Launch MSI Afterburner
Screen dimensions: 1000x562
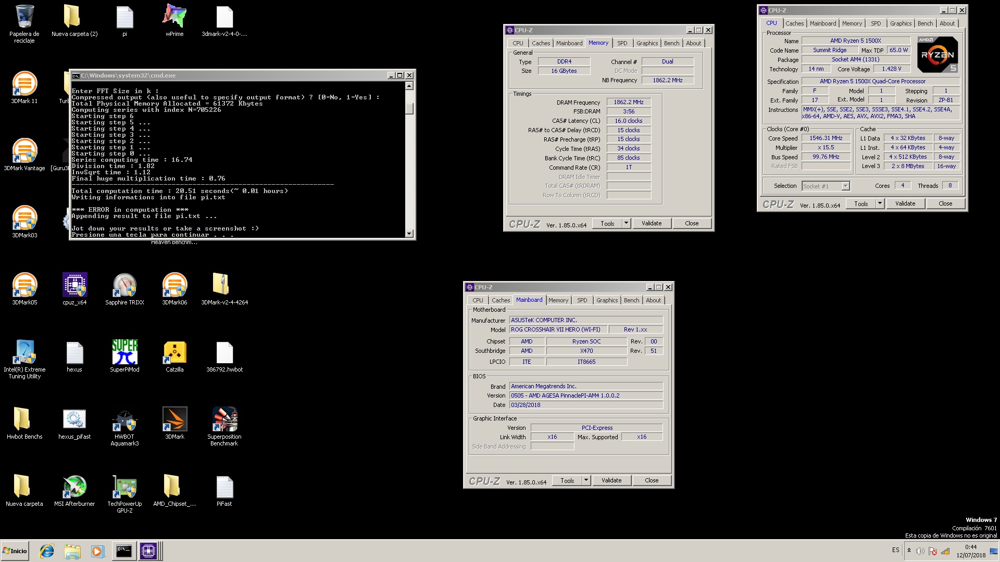(x=74, y=490)
